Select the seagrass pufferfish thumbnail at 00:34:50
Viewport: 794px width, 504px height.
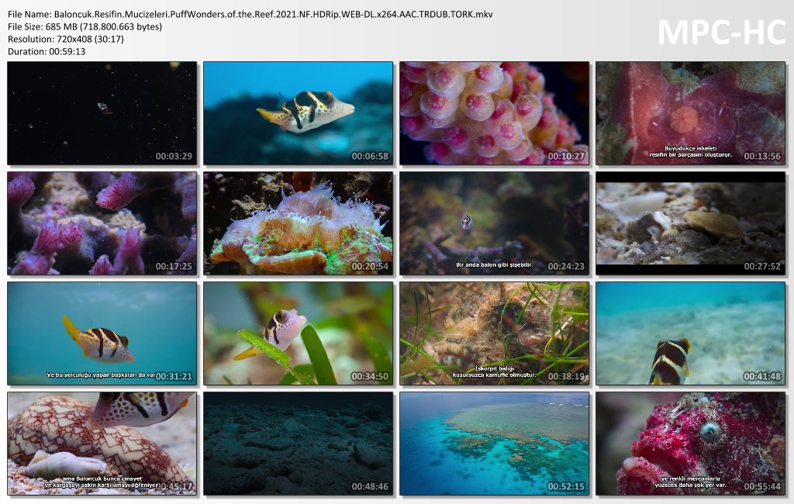tap(298, 333)
